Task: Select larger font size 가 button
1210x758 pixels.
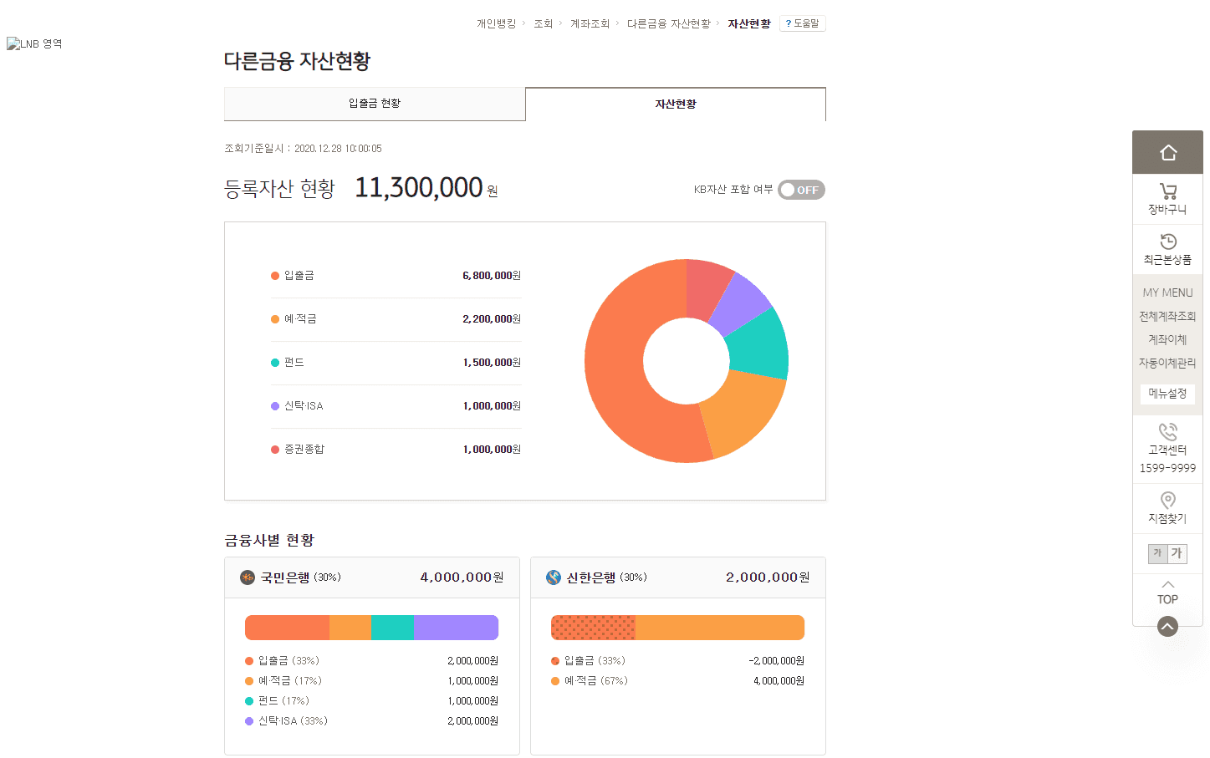Action: [x=1177, y=553]
